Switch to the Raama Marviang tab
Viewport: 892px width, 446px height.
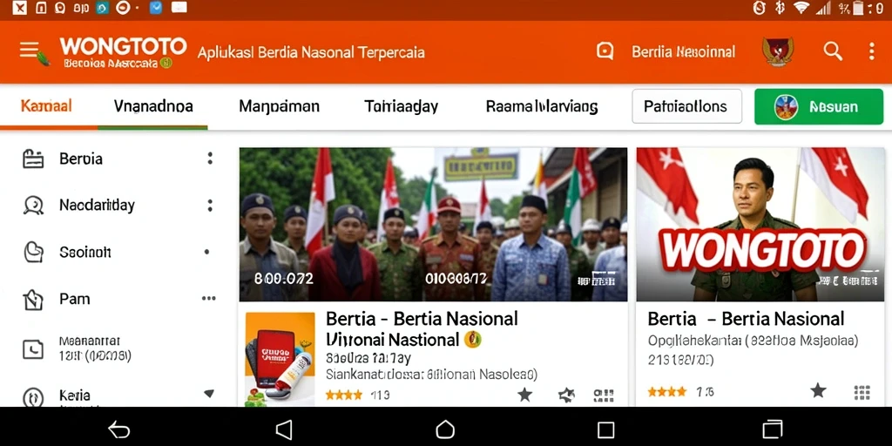542,106
